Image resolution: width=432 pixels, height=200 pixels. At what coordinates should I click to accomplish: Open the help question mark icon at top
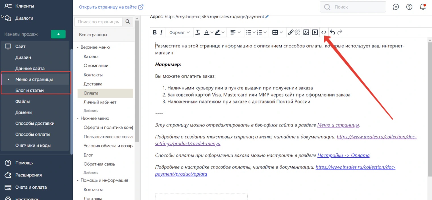(x=409, y=7)
